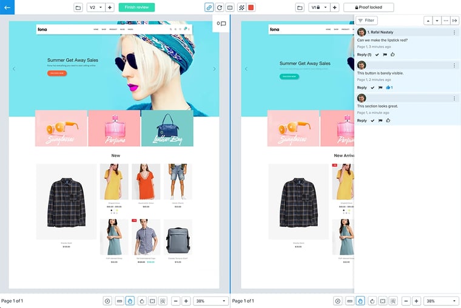Select the hand pan tool in left pane

pos(130,301)
